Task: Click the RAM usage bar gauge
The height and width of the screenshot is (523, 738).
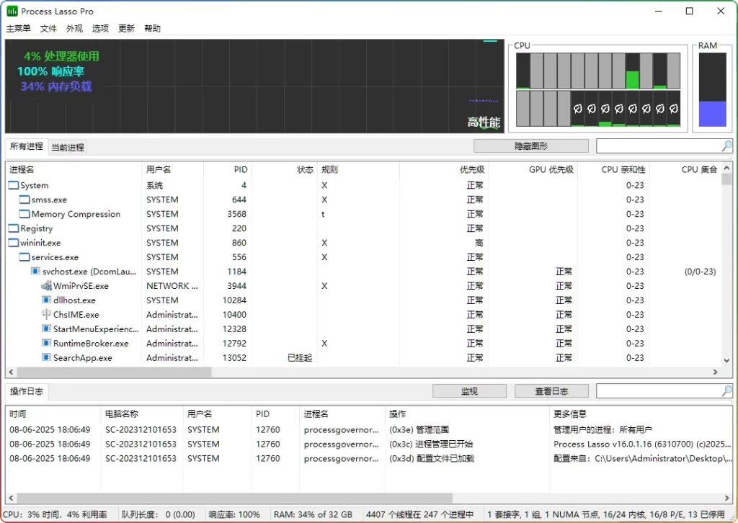Action: point(712,89)
